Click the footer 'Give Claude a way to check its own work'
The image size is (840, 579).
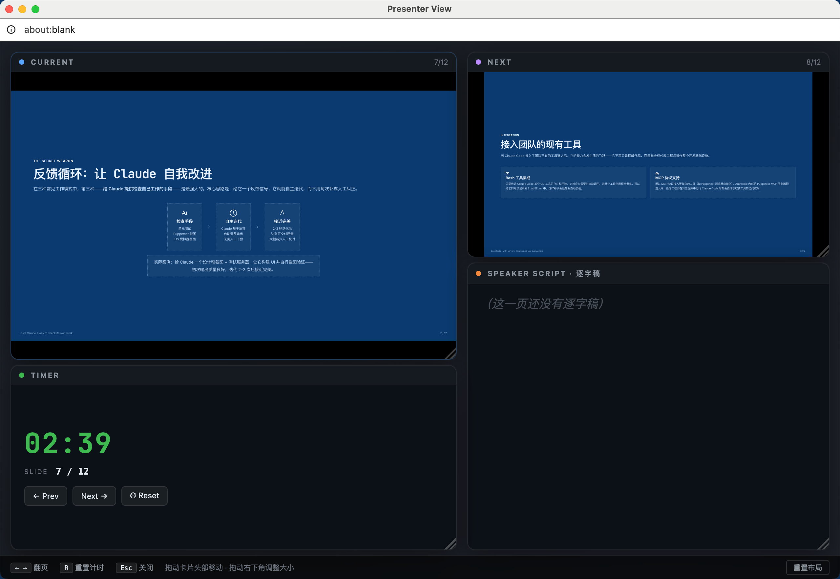point(46,333)
